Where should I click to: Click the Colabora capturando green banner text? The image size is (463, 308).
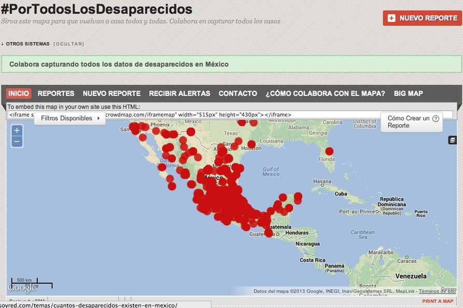coord(119,64)
